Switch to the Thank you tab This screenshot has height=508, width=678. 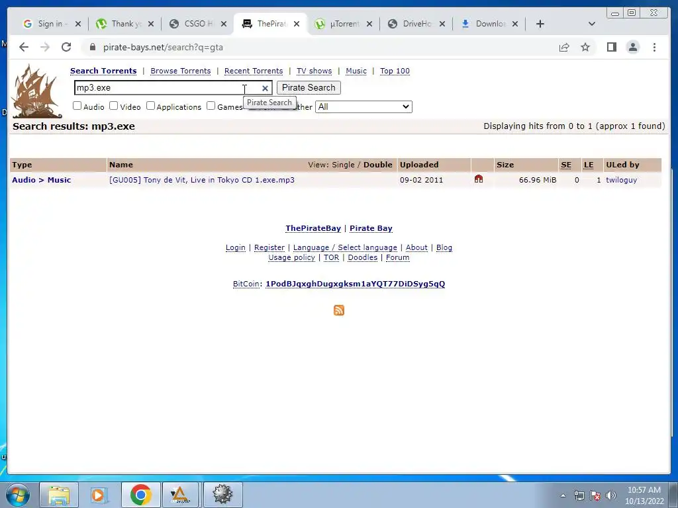click(x=125, y=24)
